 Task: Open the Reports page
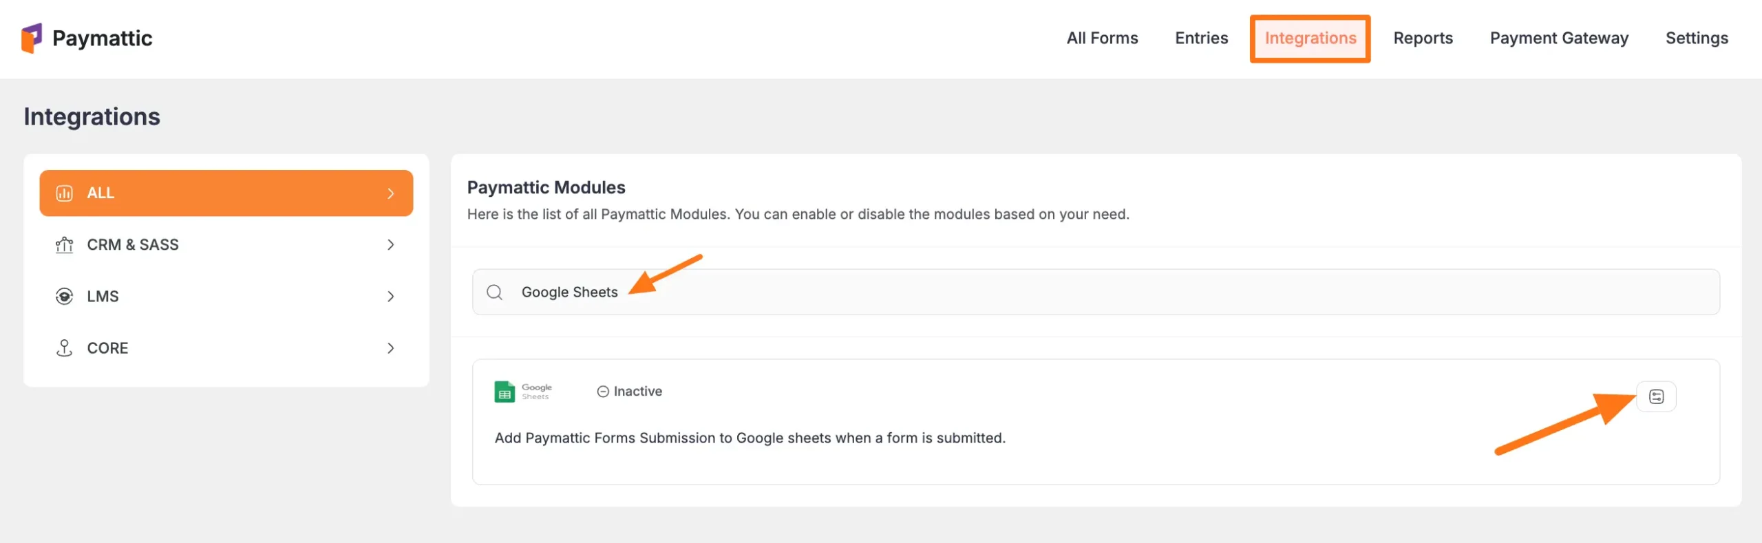point(1423,39)
